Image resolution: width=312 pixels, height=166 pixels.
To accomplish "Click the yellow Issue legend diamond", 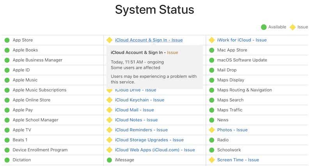I will [x=293, y=27].
